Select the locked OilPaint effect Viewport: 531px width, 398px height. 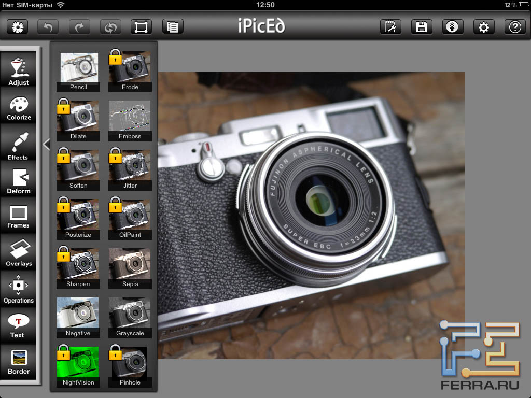[130, 219]
